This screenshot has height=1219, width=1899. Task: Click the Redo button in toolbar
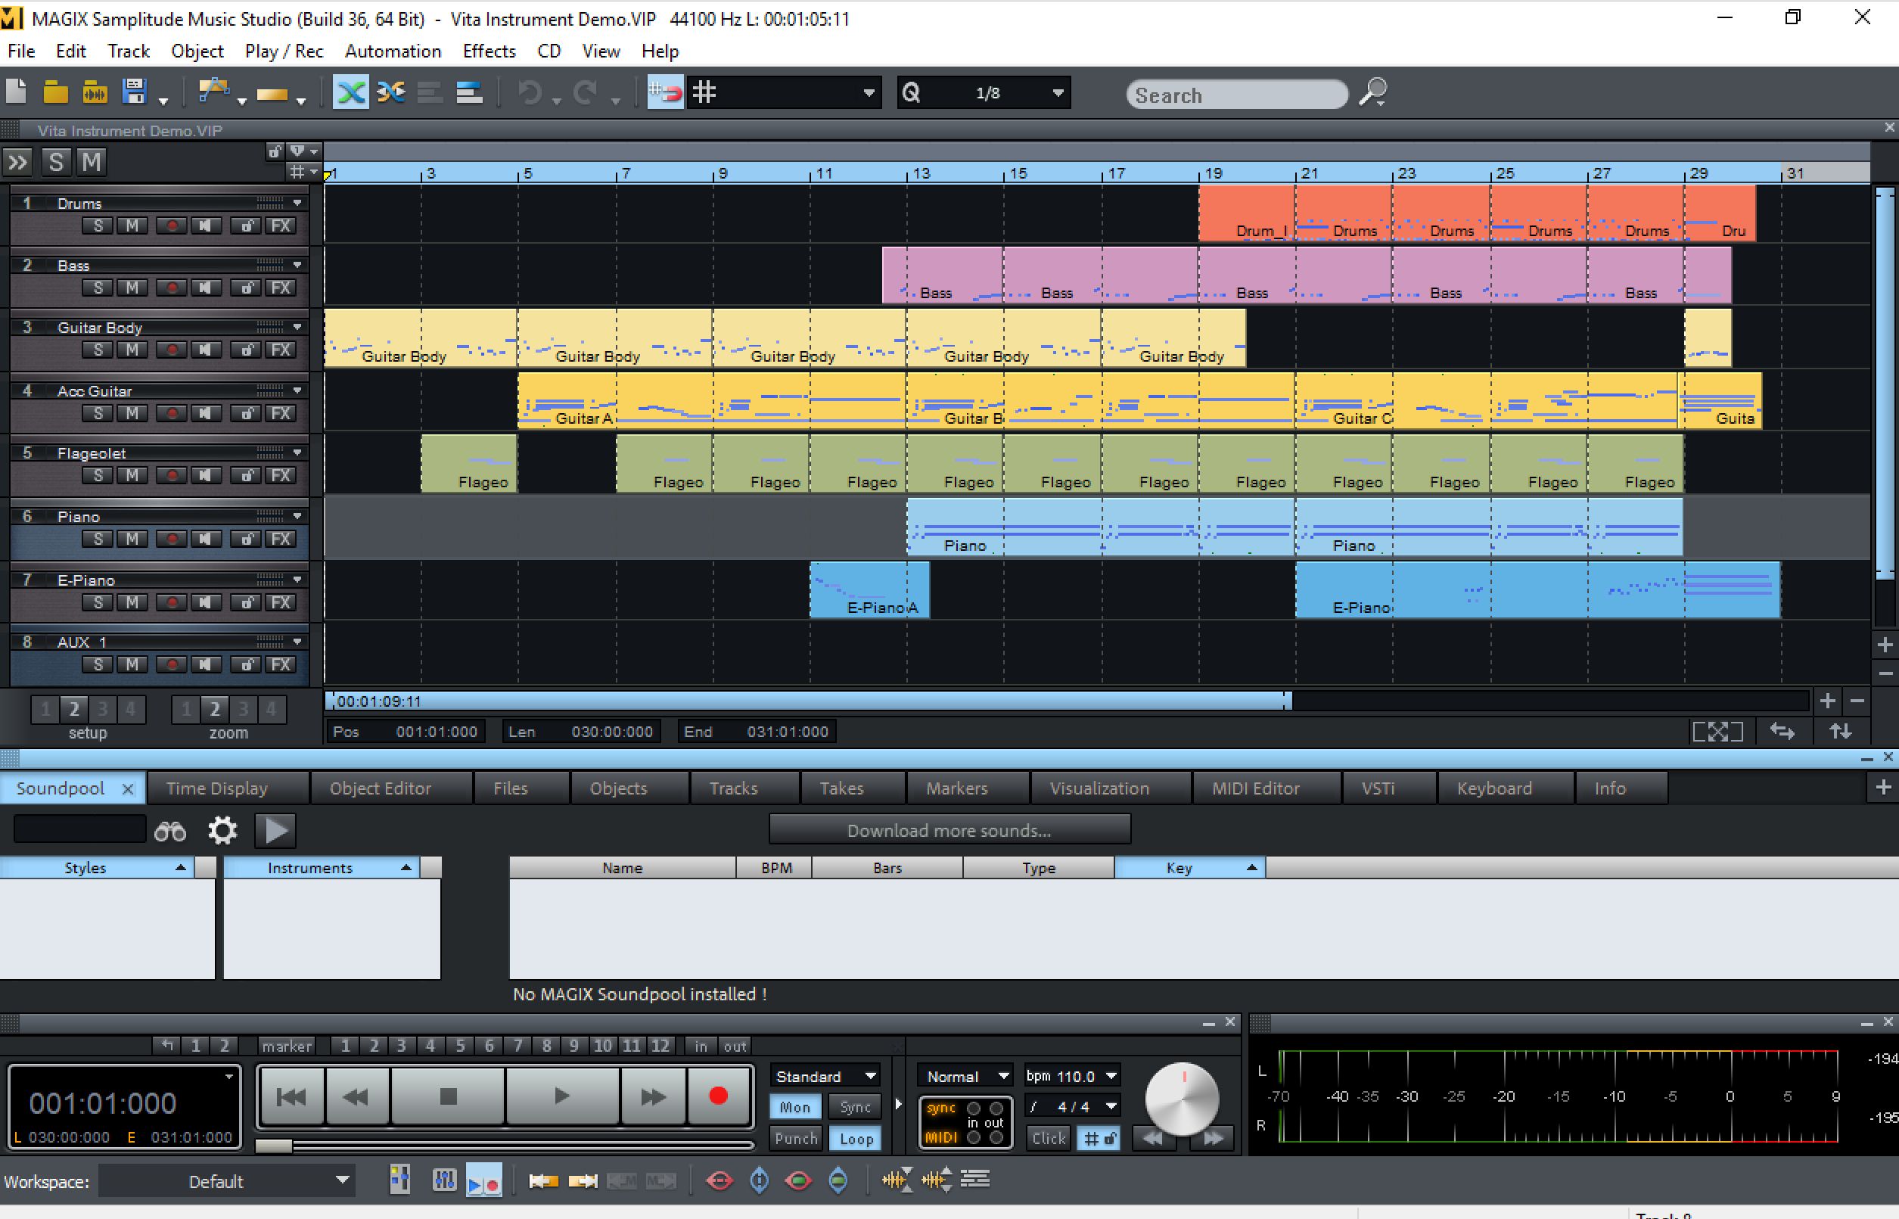click(583, 94)
